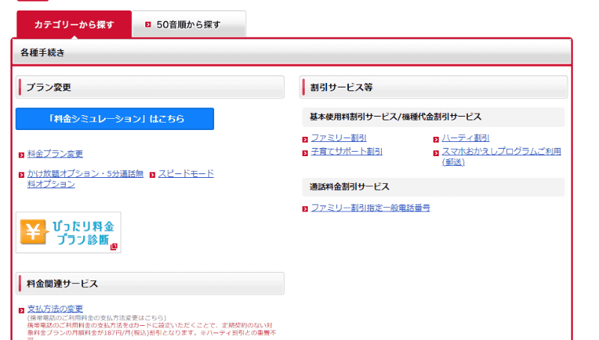Open the ファミリー割引 link
Image resolution: width=599 pixels, height=340 pixels.
(x=338, y=138)
